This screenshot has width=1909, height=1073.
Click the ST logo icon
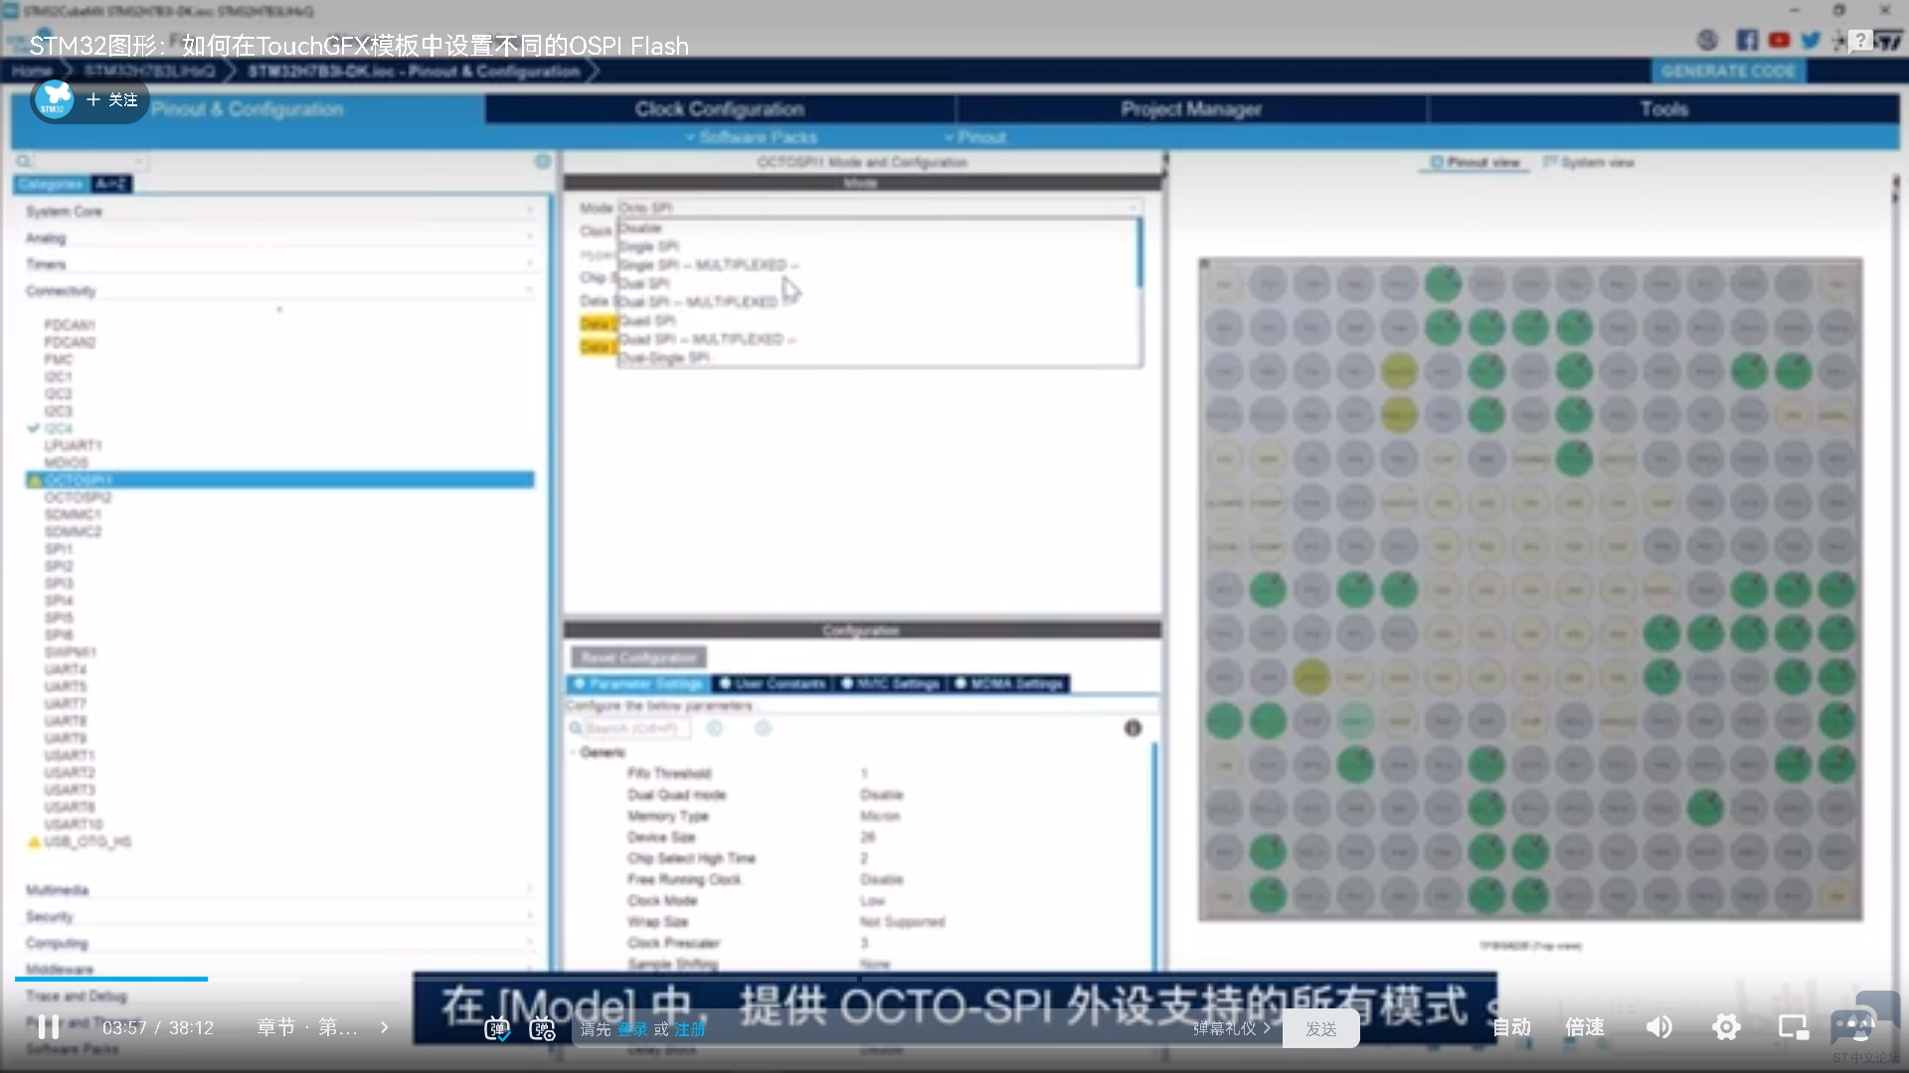pos(1888,41)
